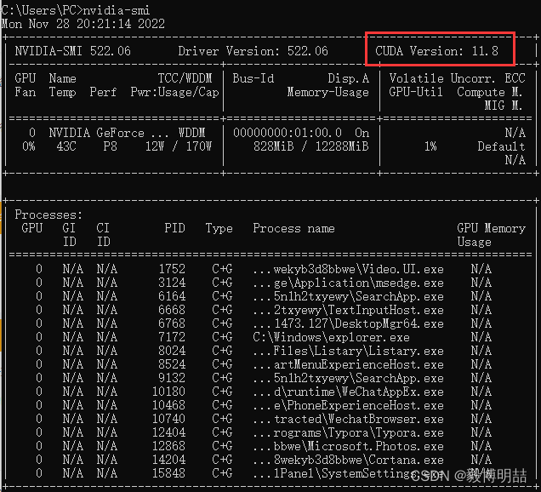
Task: Click PID '12404' in process list
Action: (x=168, y=432)
